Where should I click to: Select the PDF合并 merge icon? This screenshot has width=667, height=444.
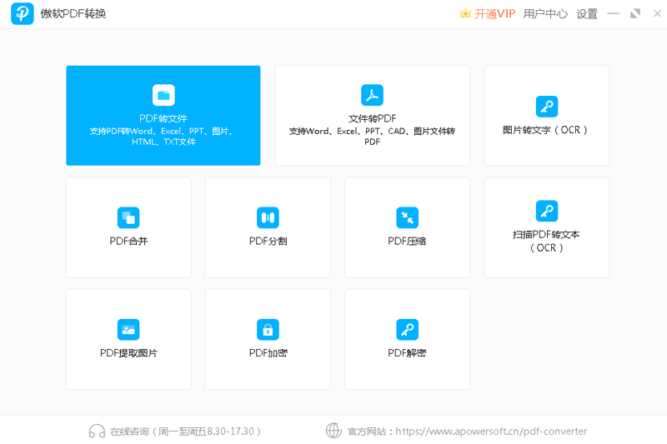pyautogui.click(x=128, y=218)
